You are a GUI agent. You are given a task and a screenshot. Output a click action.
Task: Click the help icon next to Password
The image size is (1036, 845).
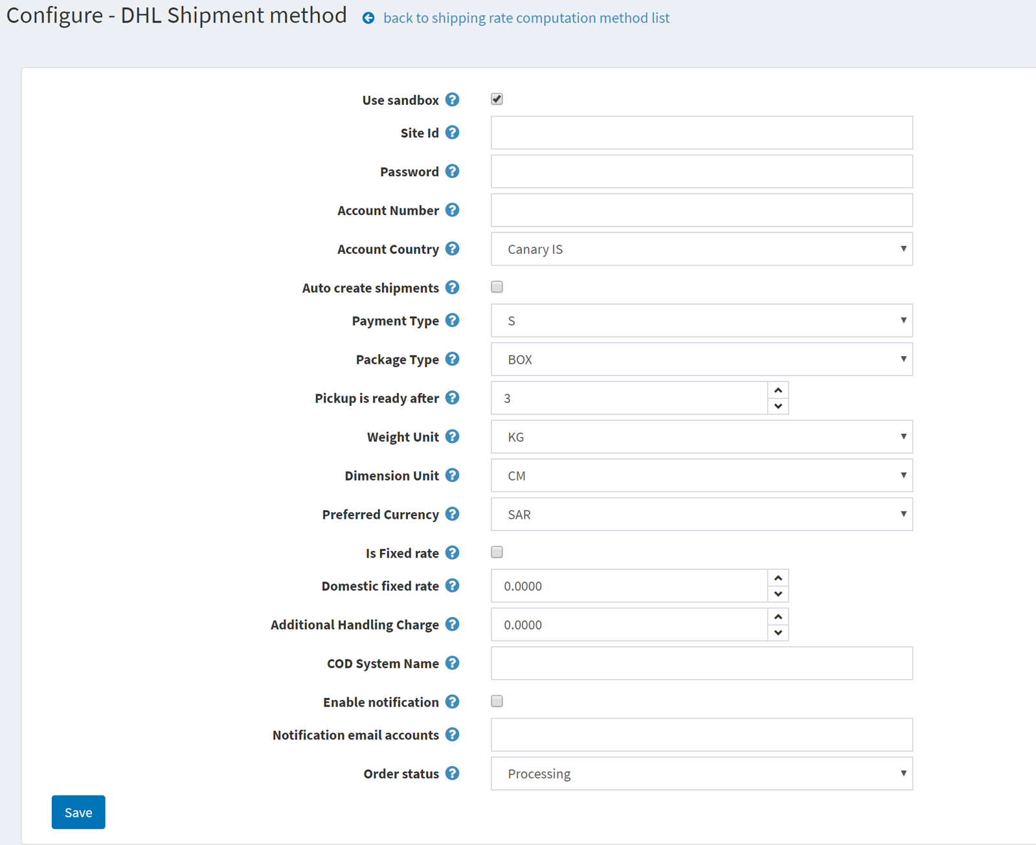point(453,171)
